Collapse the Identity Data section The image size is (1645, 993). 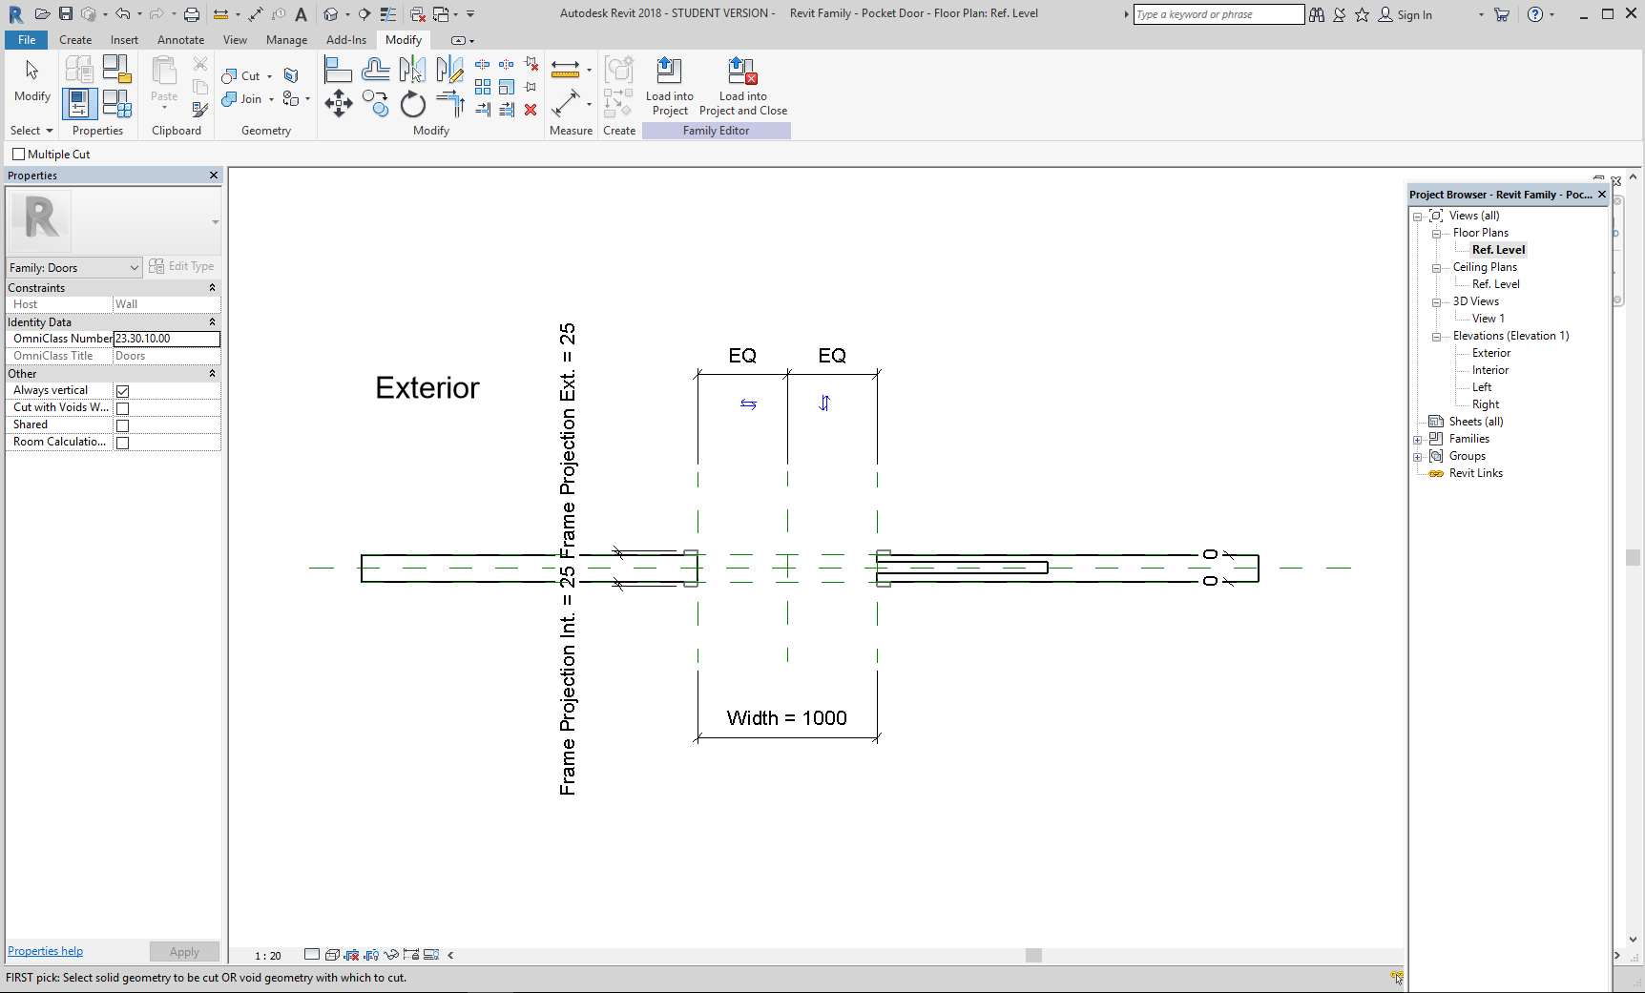[212, 321]
